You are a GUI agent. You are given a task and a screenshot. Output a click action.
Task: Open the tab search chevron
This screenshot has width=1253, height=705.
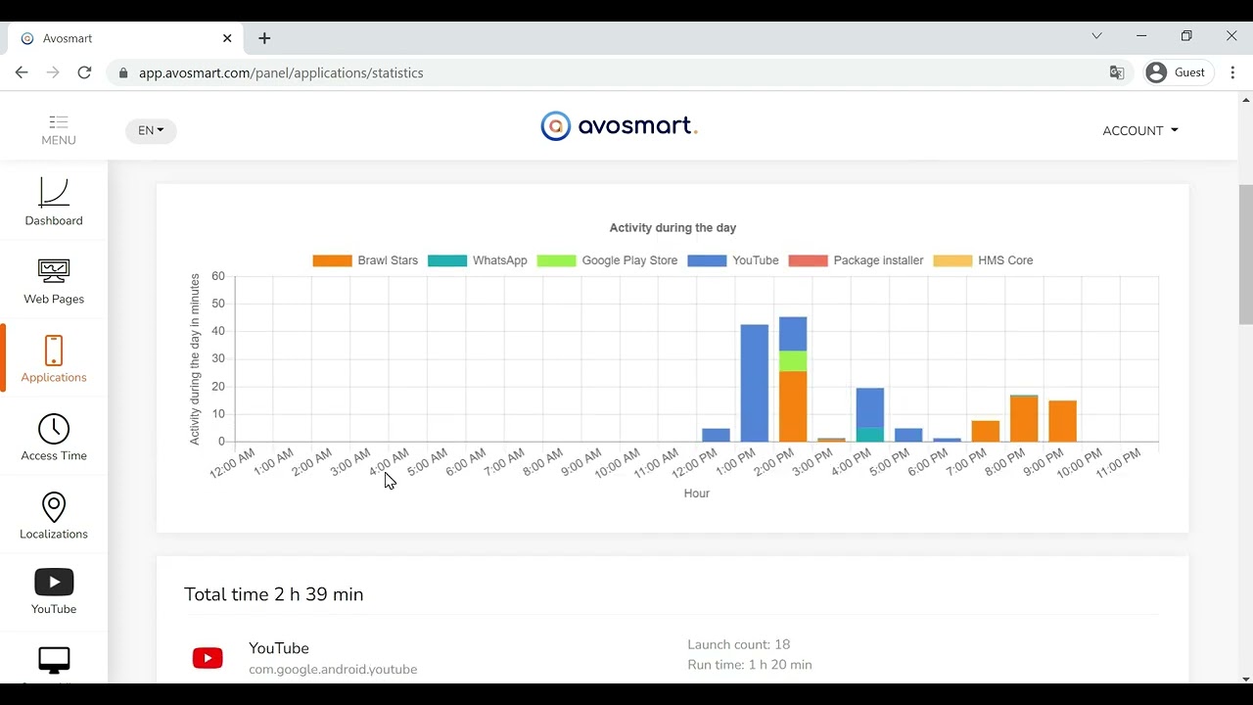coord(1096,36)
